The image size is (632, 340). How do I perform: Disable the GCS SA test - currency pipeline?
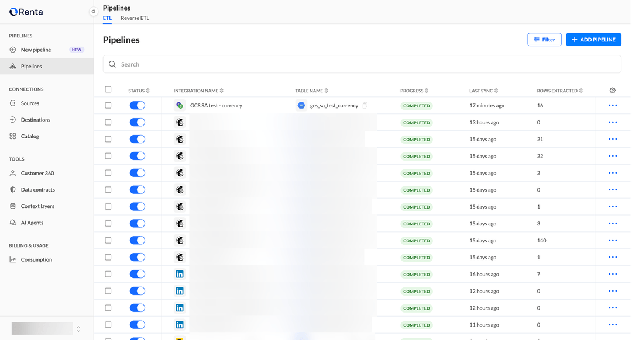pyautogui.click(x=138, y=105)
